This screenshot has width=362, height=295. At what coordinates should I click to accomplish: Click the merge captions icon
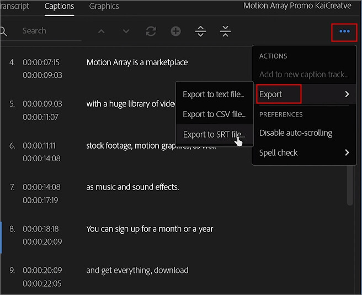[225, 31]
